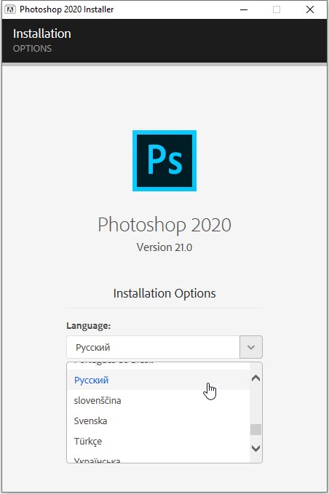
Task: Click the Language combo box showing Русский
Action: pyautogui.click(x=164, y=347)
